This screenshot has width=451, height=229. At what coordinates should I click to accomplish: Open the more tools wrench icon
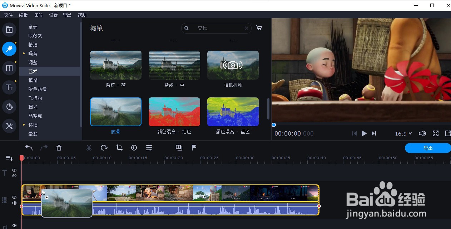pos(9,126)
